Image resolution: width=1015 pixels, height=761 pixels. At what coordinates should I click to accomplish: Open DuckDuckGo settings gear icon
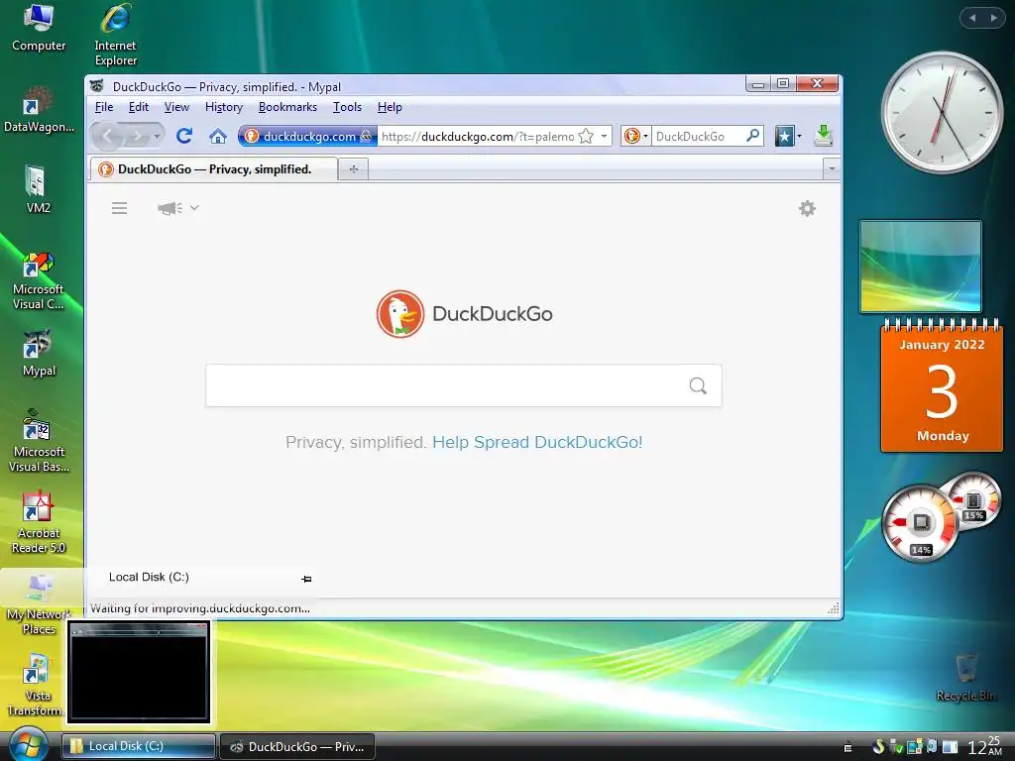pos(807,208)
